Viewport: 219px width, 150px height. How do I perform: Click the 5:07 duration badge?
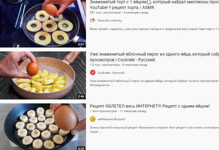(x=81, y=45)
